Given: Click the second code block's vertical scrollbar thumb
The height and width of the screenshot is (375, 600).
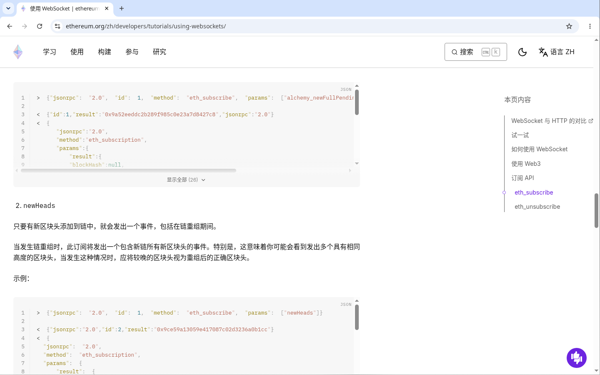Looking at the screenshot, I should 357,317.
